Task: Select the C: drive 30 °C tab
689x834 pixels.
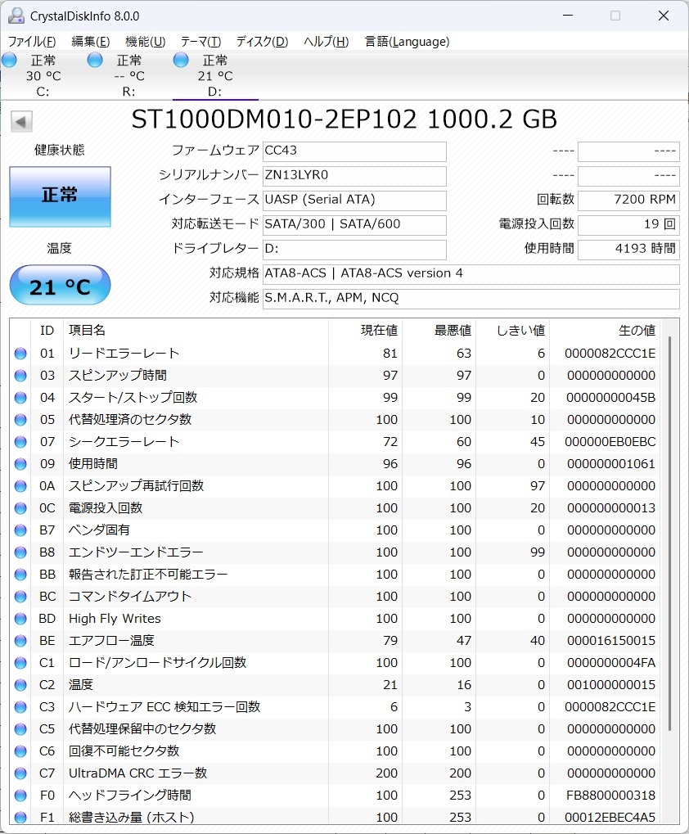Action: pos(43,75)
